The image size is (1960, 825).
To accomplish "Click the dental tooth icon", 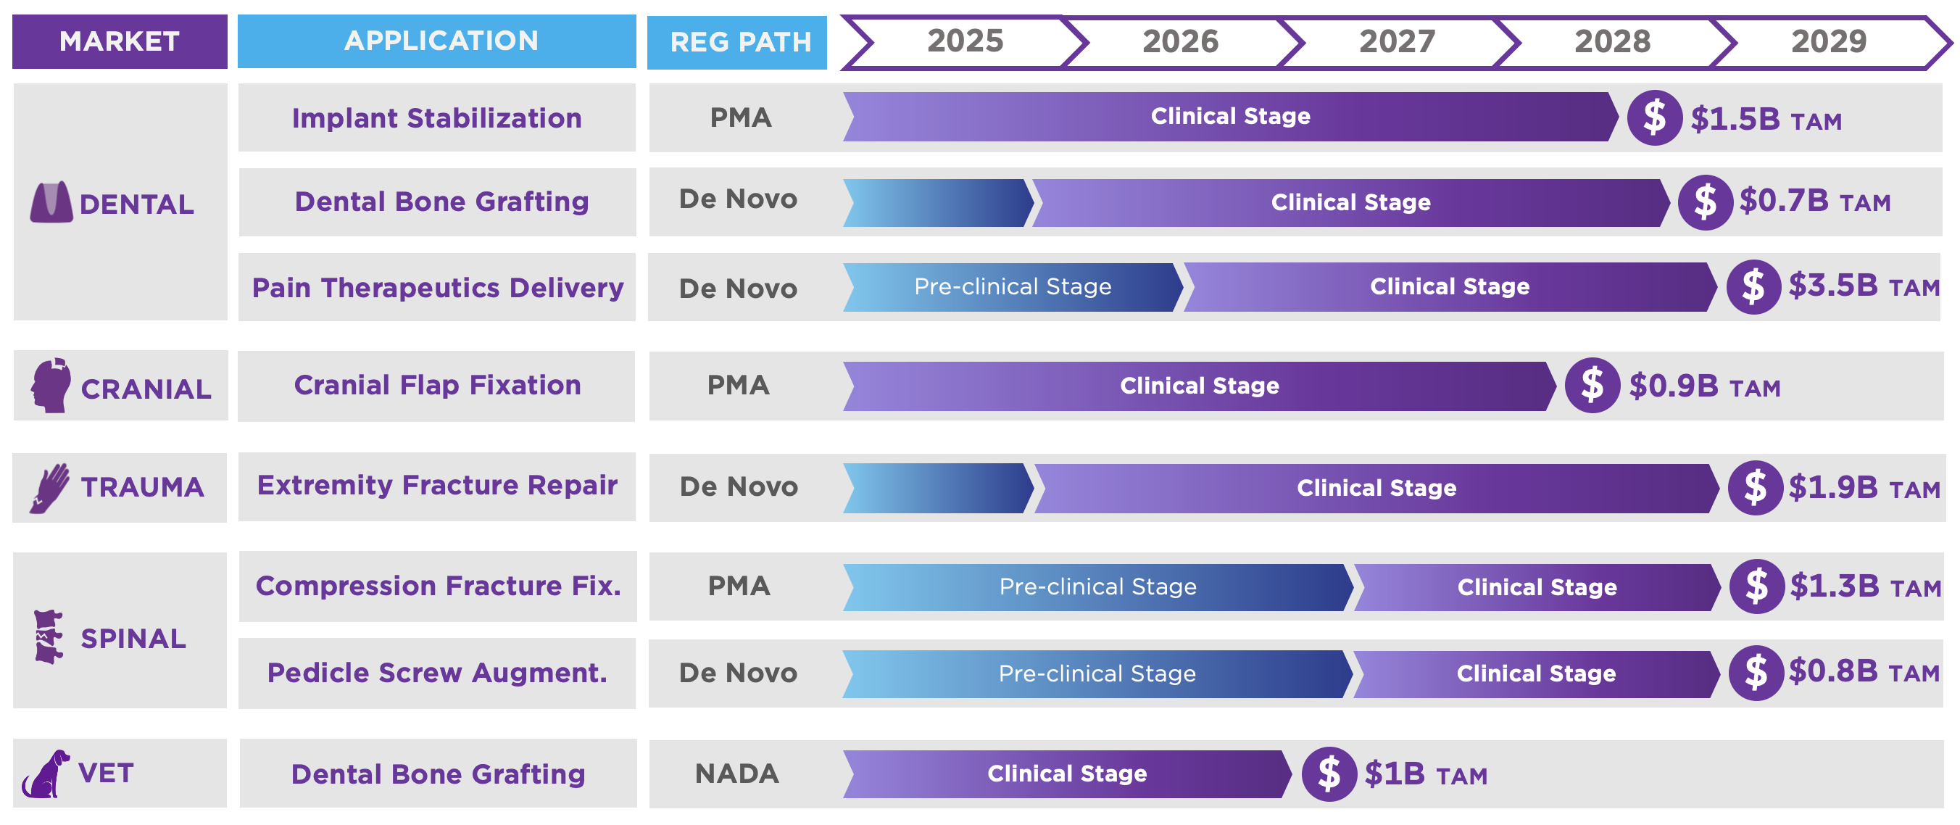I will coord(51,202).
